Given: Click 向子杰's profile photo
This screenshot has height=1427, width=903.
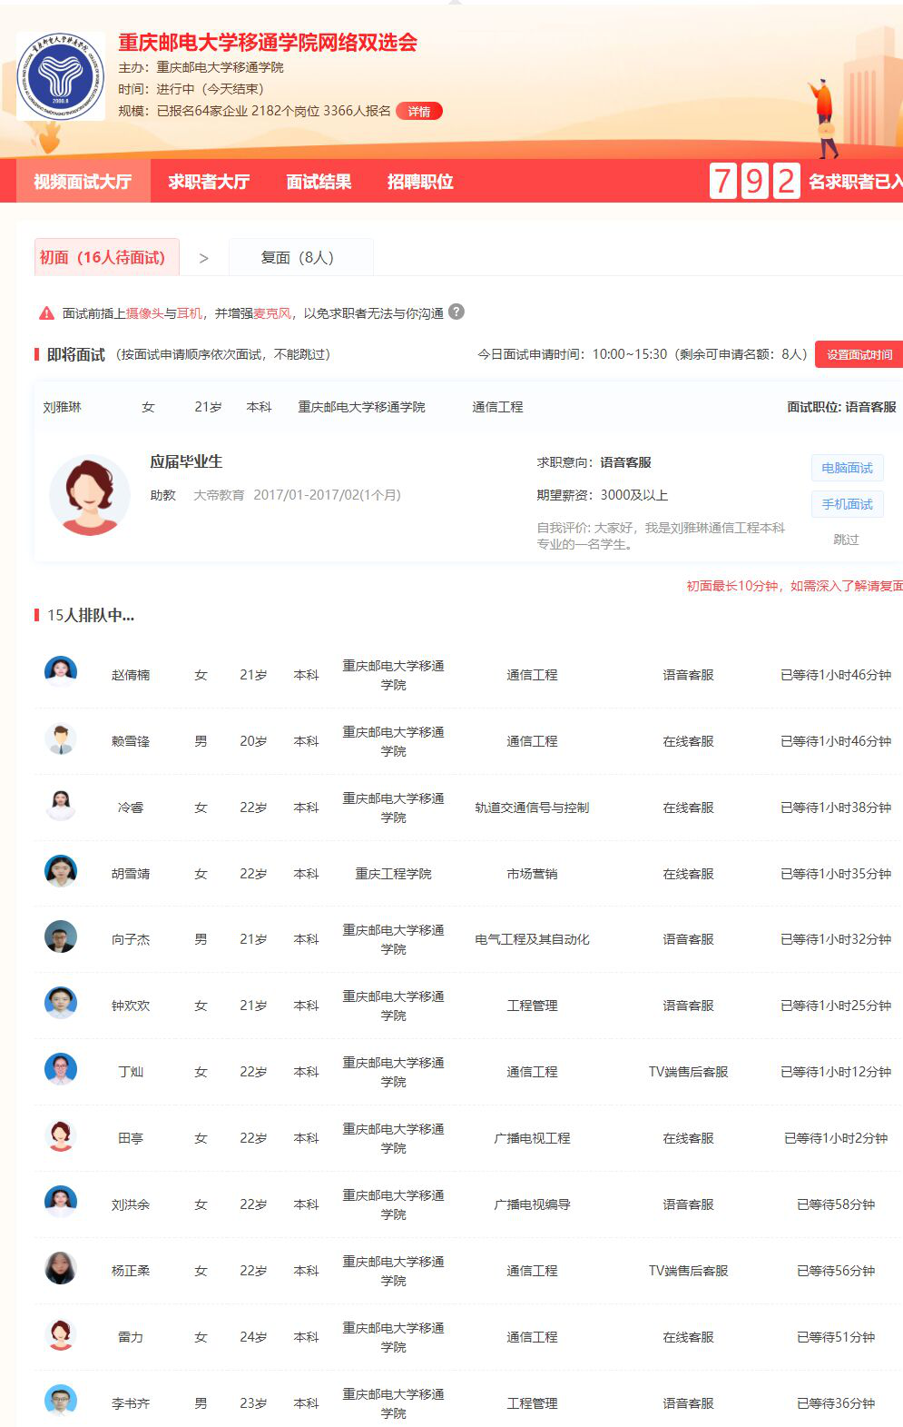Looking at the screenshot, I should coord(61,936).
